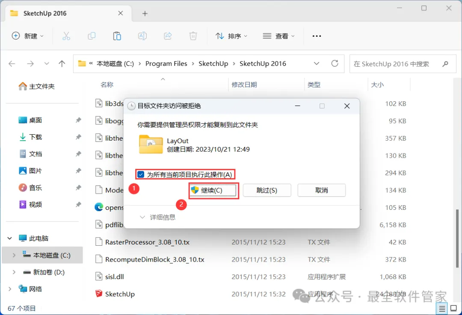Navigate to Program Files in breadcrumb
Image resolution: width=462 pixels, height=315 pixels.
166,64
